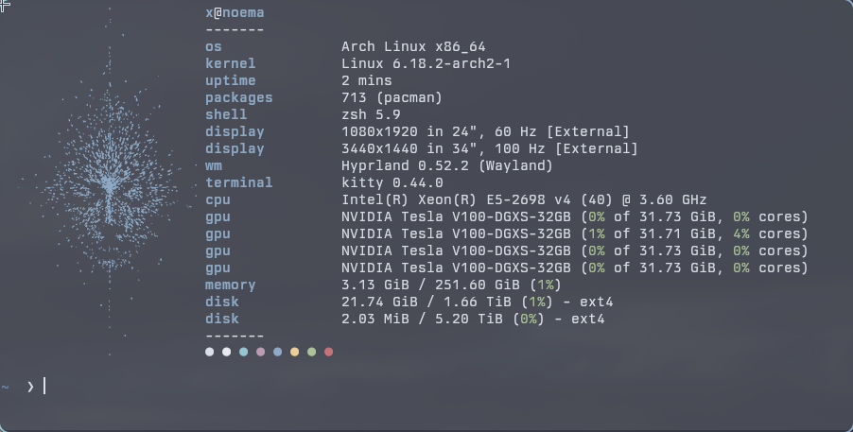This screenshot has height=432, width=853.
Task: Click the 'memory' label
Action: 231,285
